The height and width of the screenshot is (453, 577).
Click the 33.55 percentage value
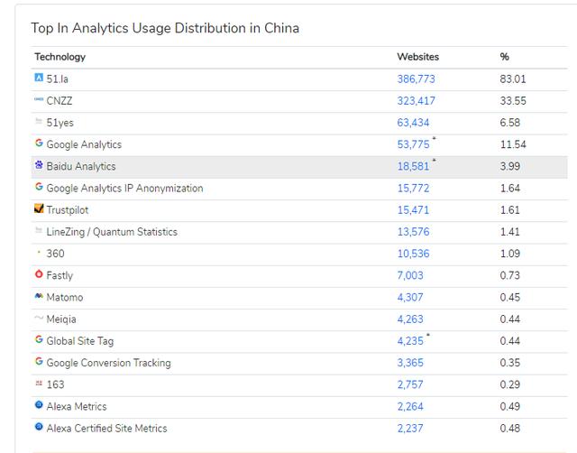click(x=513, y=100)
